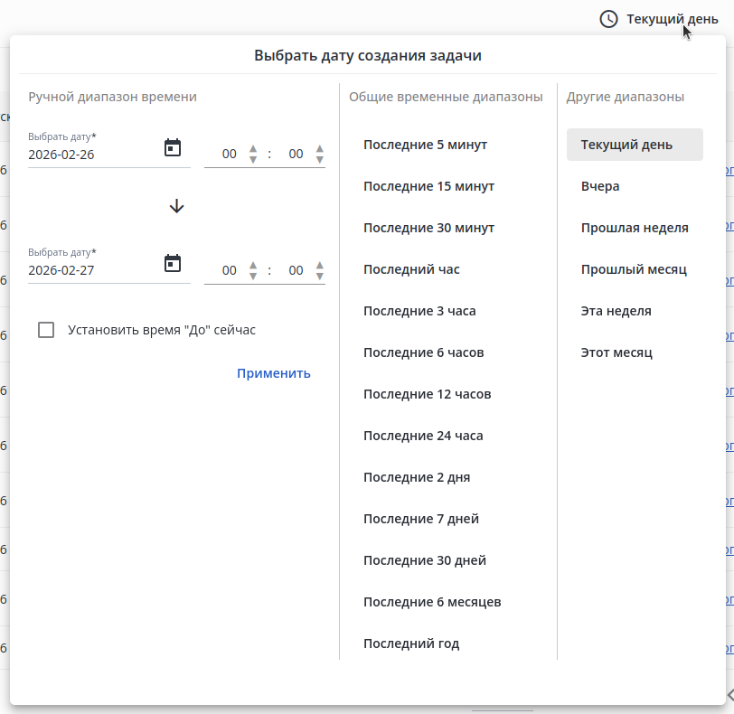The width and height of the screenshot is (734, 714).
Task: Pick 'Последние 24 часа' range
Action: click(423, 436)
